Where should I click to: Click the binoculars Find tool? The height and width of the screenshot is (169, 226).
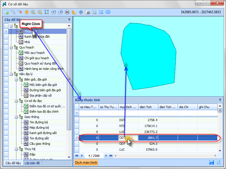tap(88, 12)
